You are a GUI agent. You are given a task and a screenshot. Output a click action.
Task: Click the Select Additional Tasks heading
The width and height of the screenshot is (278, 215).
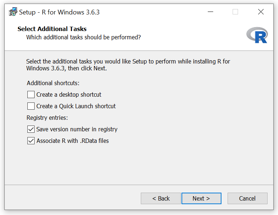click(52, 29)
